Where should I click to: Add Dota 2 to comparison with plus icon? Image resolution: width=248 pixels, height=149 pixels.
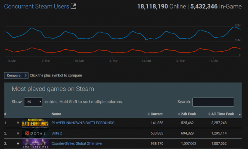click(x=18, y=133)
